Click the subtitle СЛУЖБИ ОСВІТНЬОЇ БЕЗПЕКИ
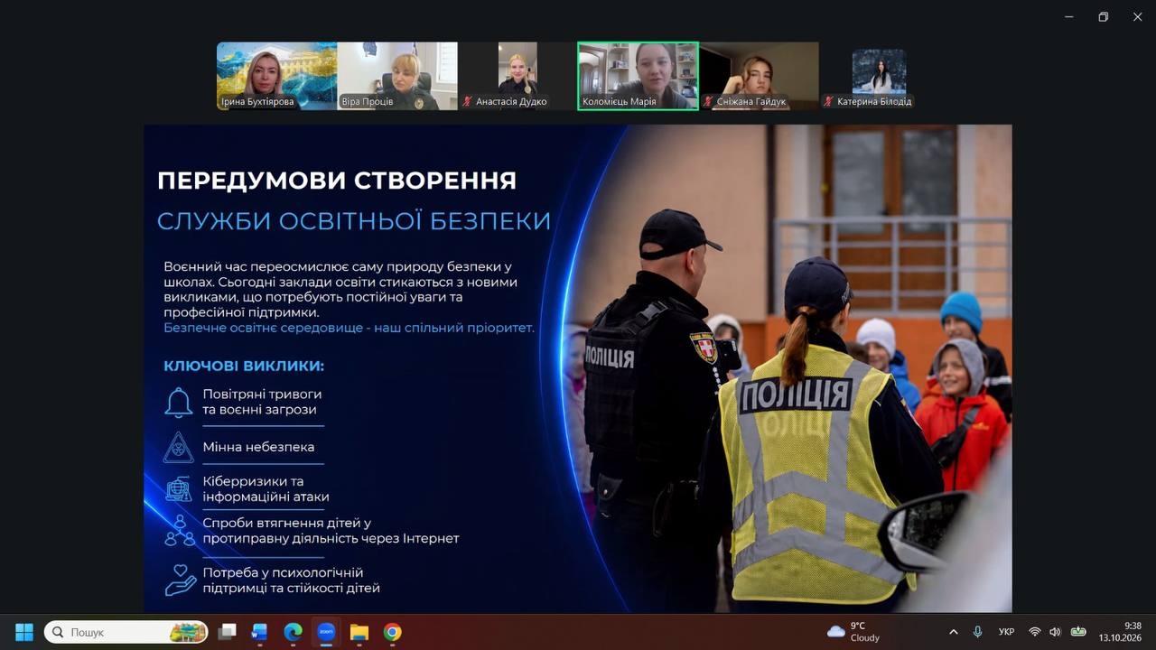The image size is (1156, 650). pos(354,221)
